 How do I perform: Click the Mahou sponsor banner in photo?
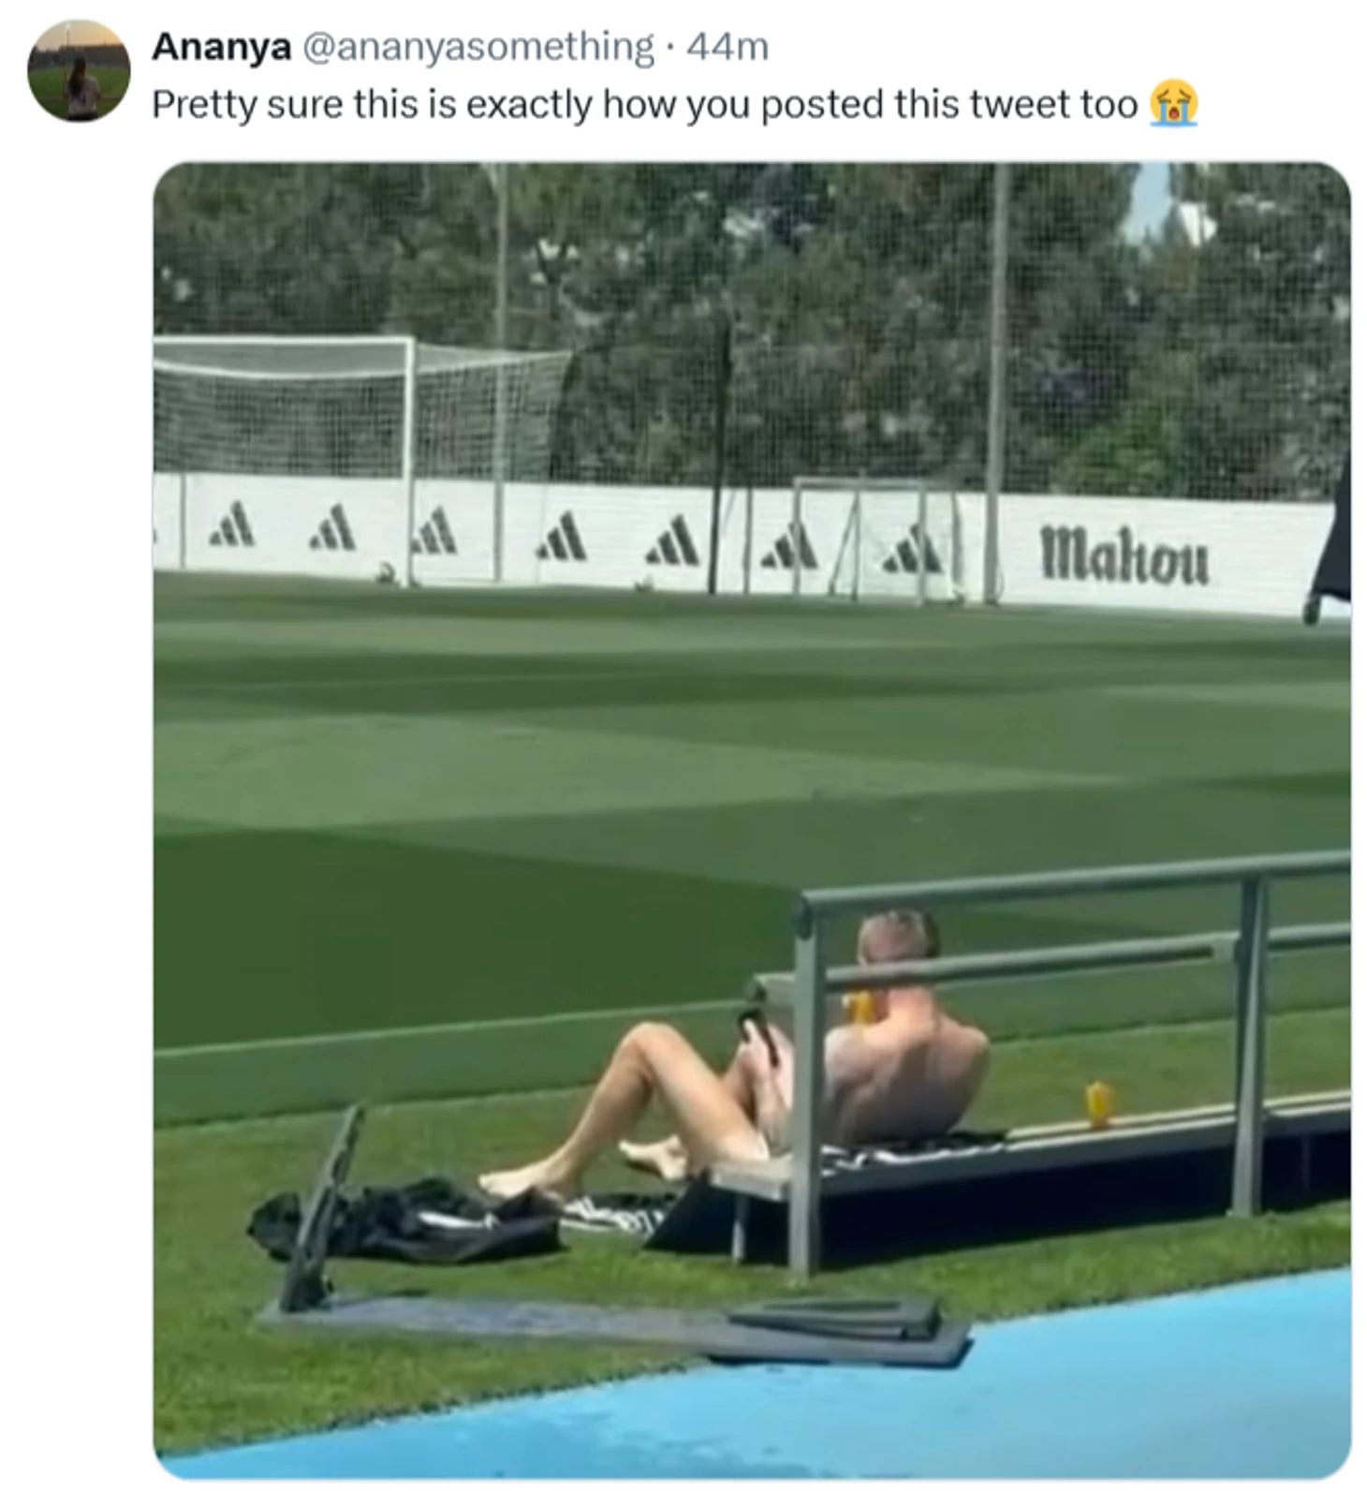pyautogui.click(x=1124, y=554)
